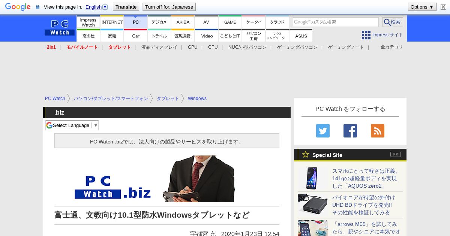Open the 液晶ディスプレイ category link
The image size is (450, 236).
(159, 47)
